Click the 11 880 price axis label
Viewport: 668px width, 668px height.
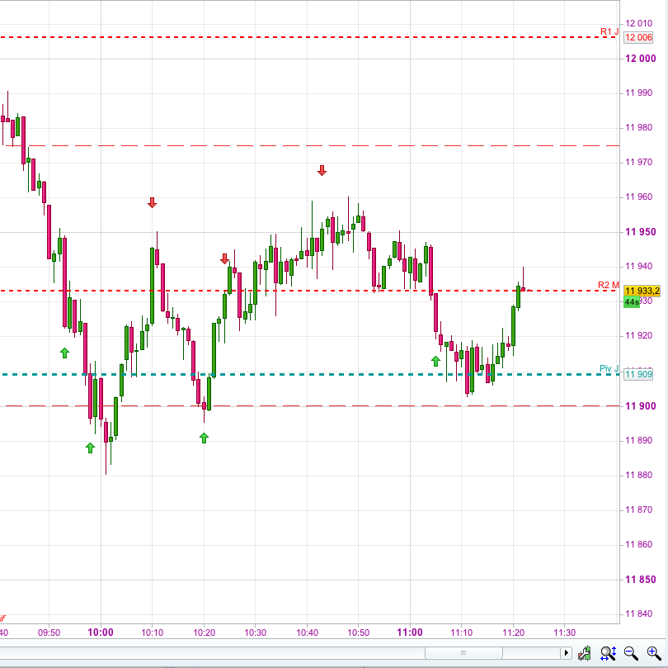tap(638, 475)
